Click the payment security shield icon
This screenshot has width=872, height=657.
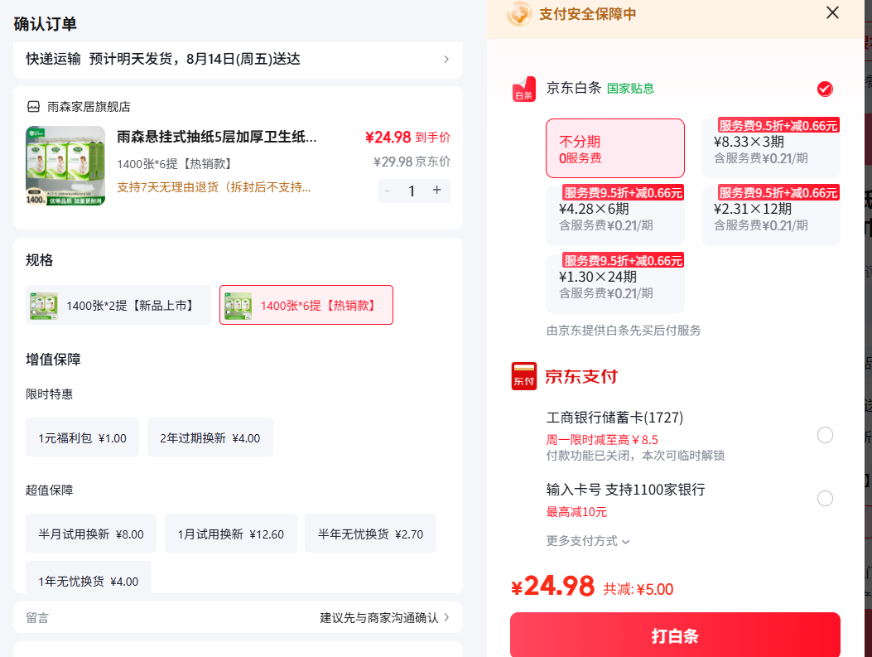coord(519,14)
